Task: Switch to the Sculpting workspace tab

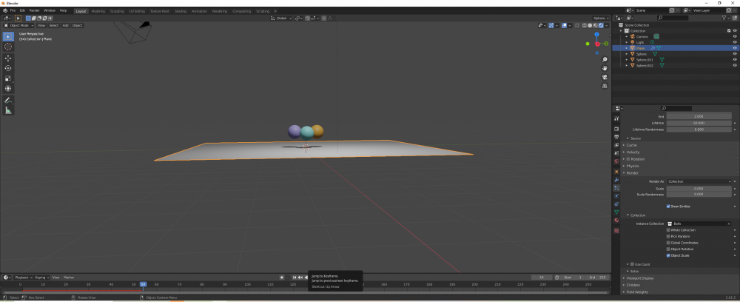Action: click(x=117, y=11)
